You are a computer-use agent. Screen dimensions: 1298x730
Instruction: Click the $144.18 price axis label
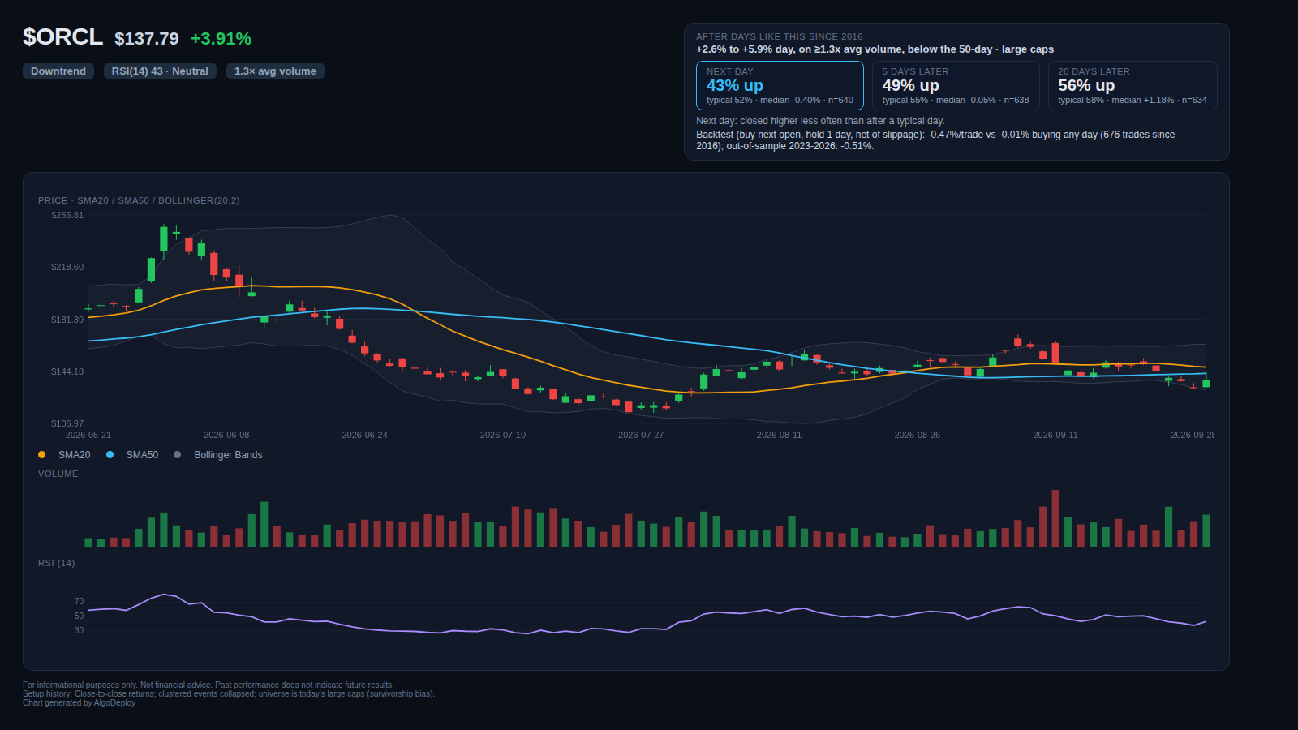(67, 371)
